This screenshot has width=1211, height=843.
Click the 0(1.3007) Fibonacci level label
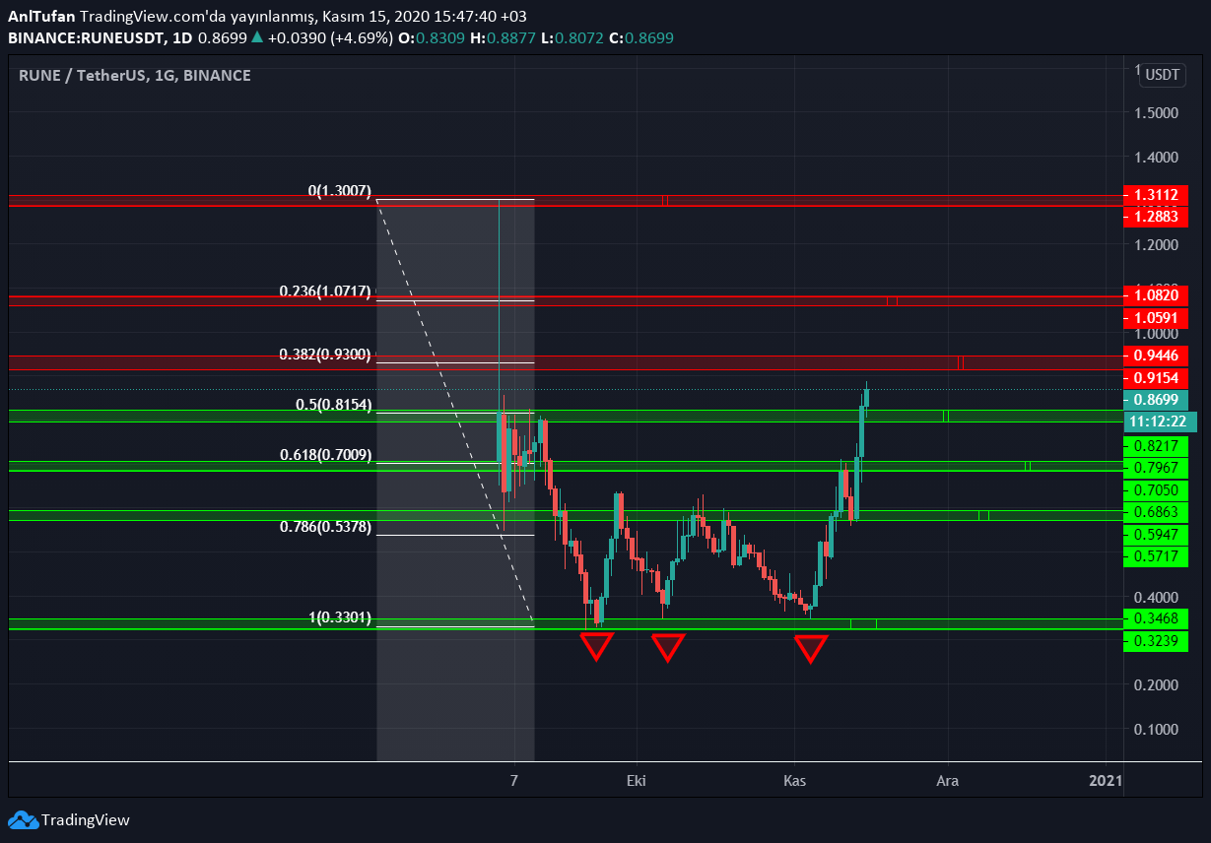point(340,190)
